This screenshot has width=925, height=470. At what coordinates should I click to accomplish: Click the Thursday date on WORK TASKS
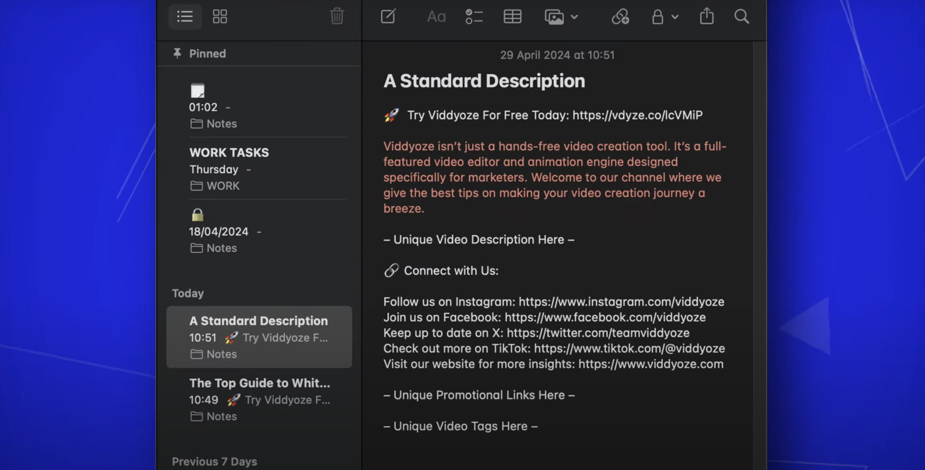pyautogui.click(x=214, y=169)
